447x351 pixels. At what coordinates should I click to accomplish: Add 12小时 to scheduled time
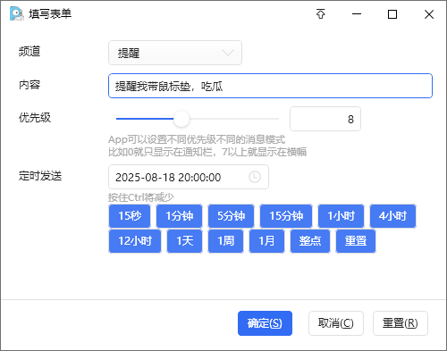click(x=135, y=241)
